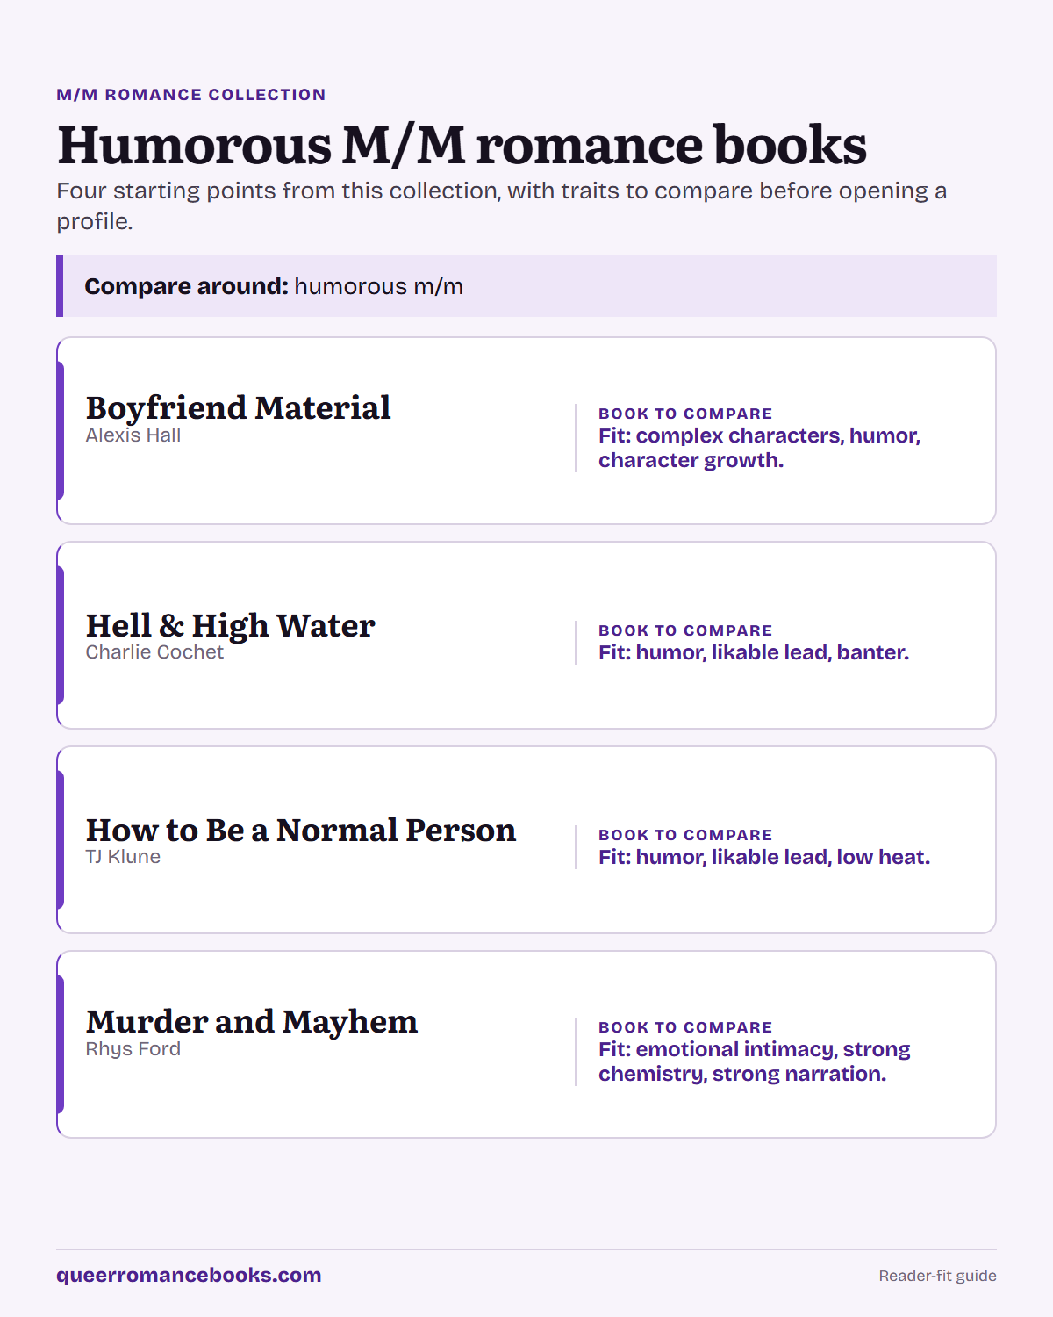Open the Hell & High Water title
The image size is (1053, 1317).
230,626
